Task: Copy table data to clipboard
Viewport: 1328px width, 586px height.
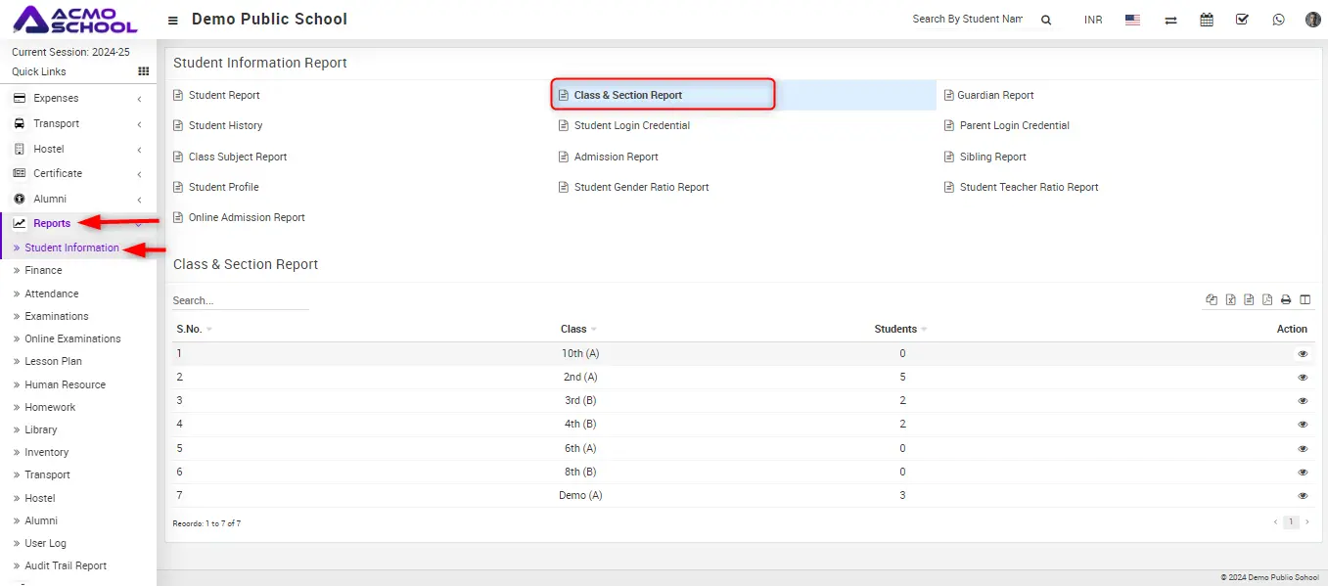Action: click(1213, 300)
